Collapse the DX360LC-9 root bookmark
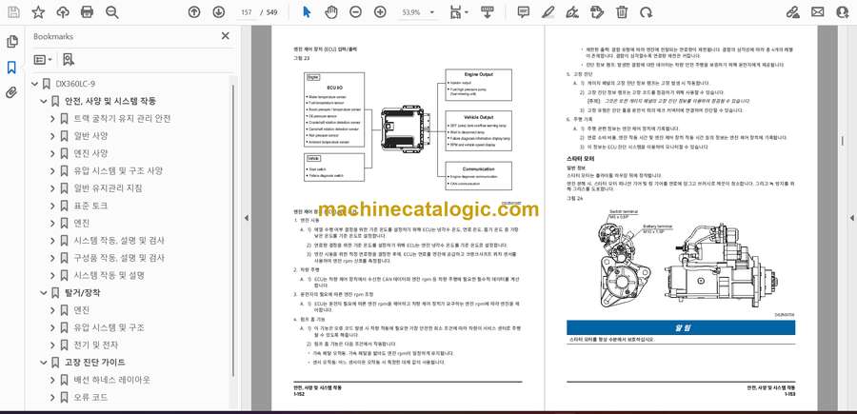This screenshot has height=414, width=857. (x=35, y=84)
